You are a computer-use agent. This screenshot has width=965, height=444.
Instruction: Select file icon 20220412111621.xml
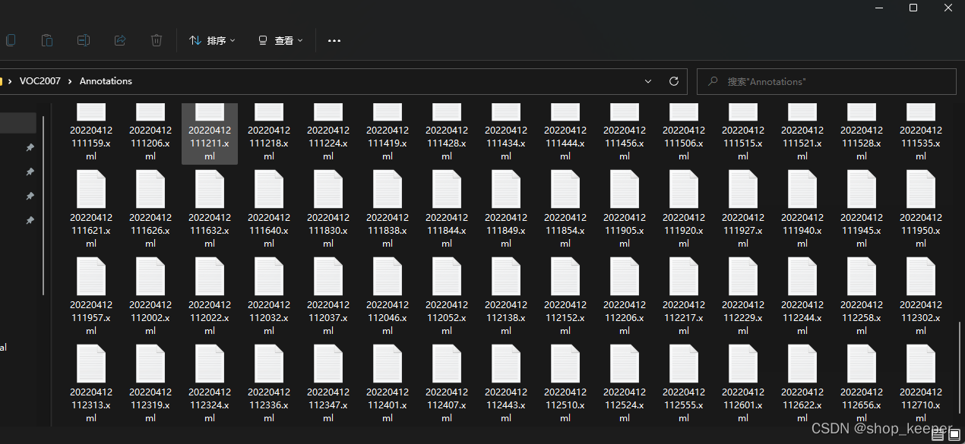(x=91, y=189)
